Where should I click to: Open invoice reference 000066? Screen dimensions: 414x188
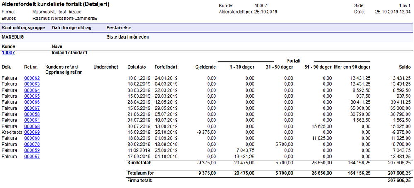point(32,102)
